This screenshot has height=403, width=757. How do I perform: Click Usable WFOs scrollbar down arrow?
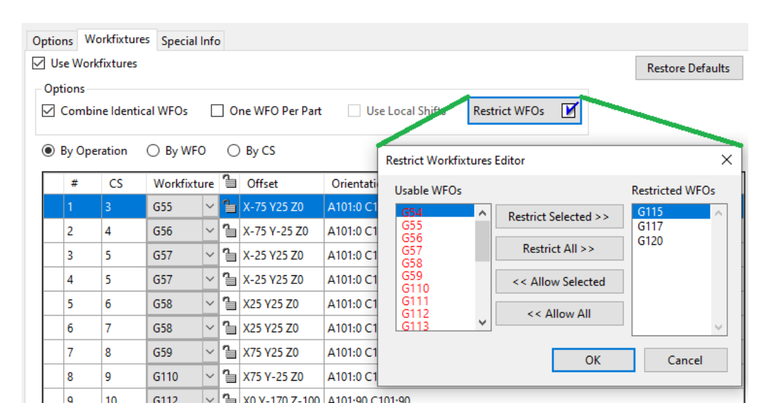click(483, 322)
